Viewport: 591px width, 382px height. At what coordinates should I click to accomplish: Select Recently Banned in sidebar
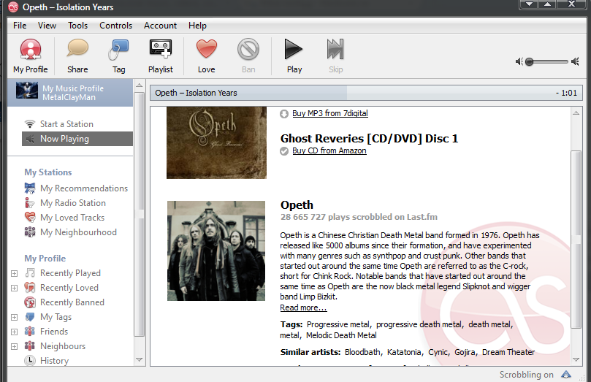tap(72, 302)
